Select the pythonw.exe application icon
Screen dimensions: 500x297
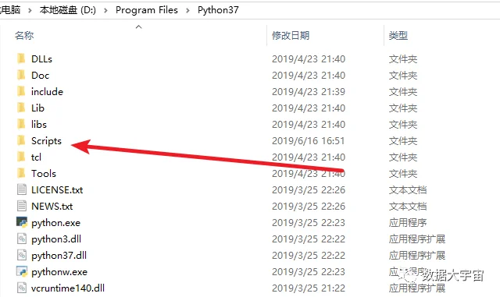[22, 271]
